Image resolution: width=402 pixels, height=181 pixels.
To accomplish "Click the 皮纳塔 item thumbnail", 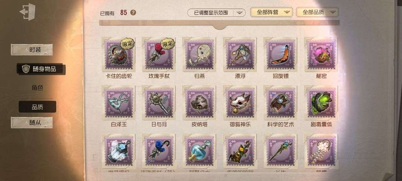I will coord(199,103).
